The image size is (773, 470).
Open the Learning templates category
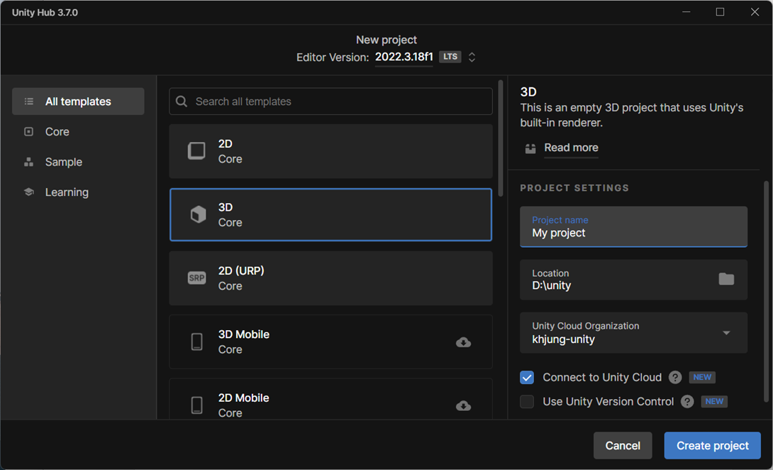67,192
